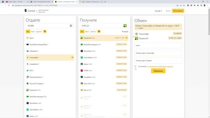Select ВТБ in the Отдаёте list
The image size is (210, 118).
tap(50, 70)
